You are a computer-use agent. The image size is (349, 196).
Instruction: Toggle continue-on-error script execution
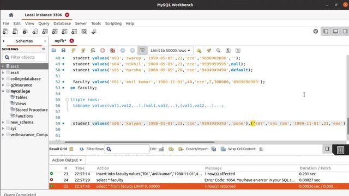113,51
